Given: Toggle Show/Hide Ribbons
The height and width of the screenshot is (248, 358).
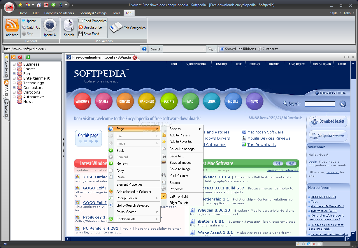Looking at the screenshot, I should [238, 49].
